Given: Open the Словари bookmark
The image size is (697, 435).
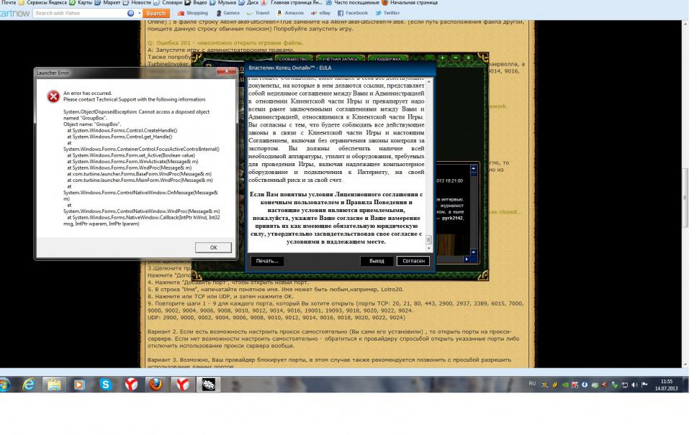Looking at the screenshot, I should tap(168, 3).
